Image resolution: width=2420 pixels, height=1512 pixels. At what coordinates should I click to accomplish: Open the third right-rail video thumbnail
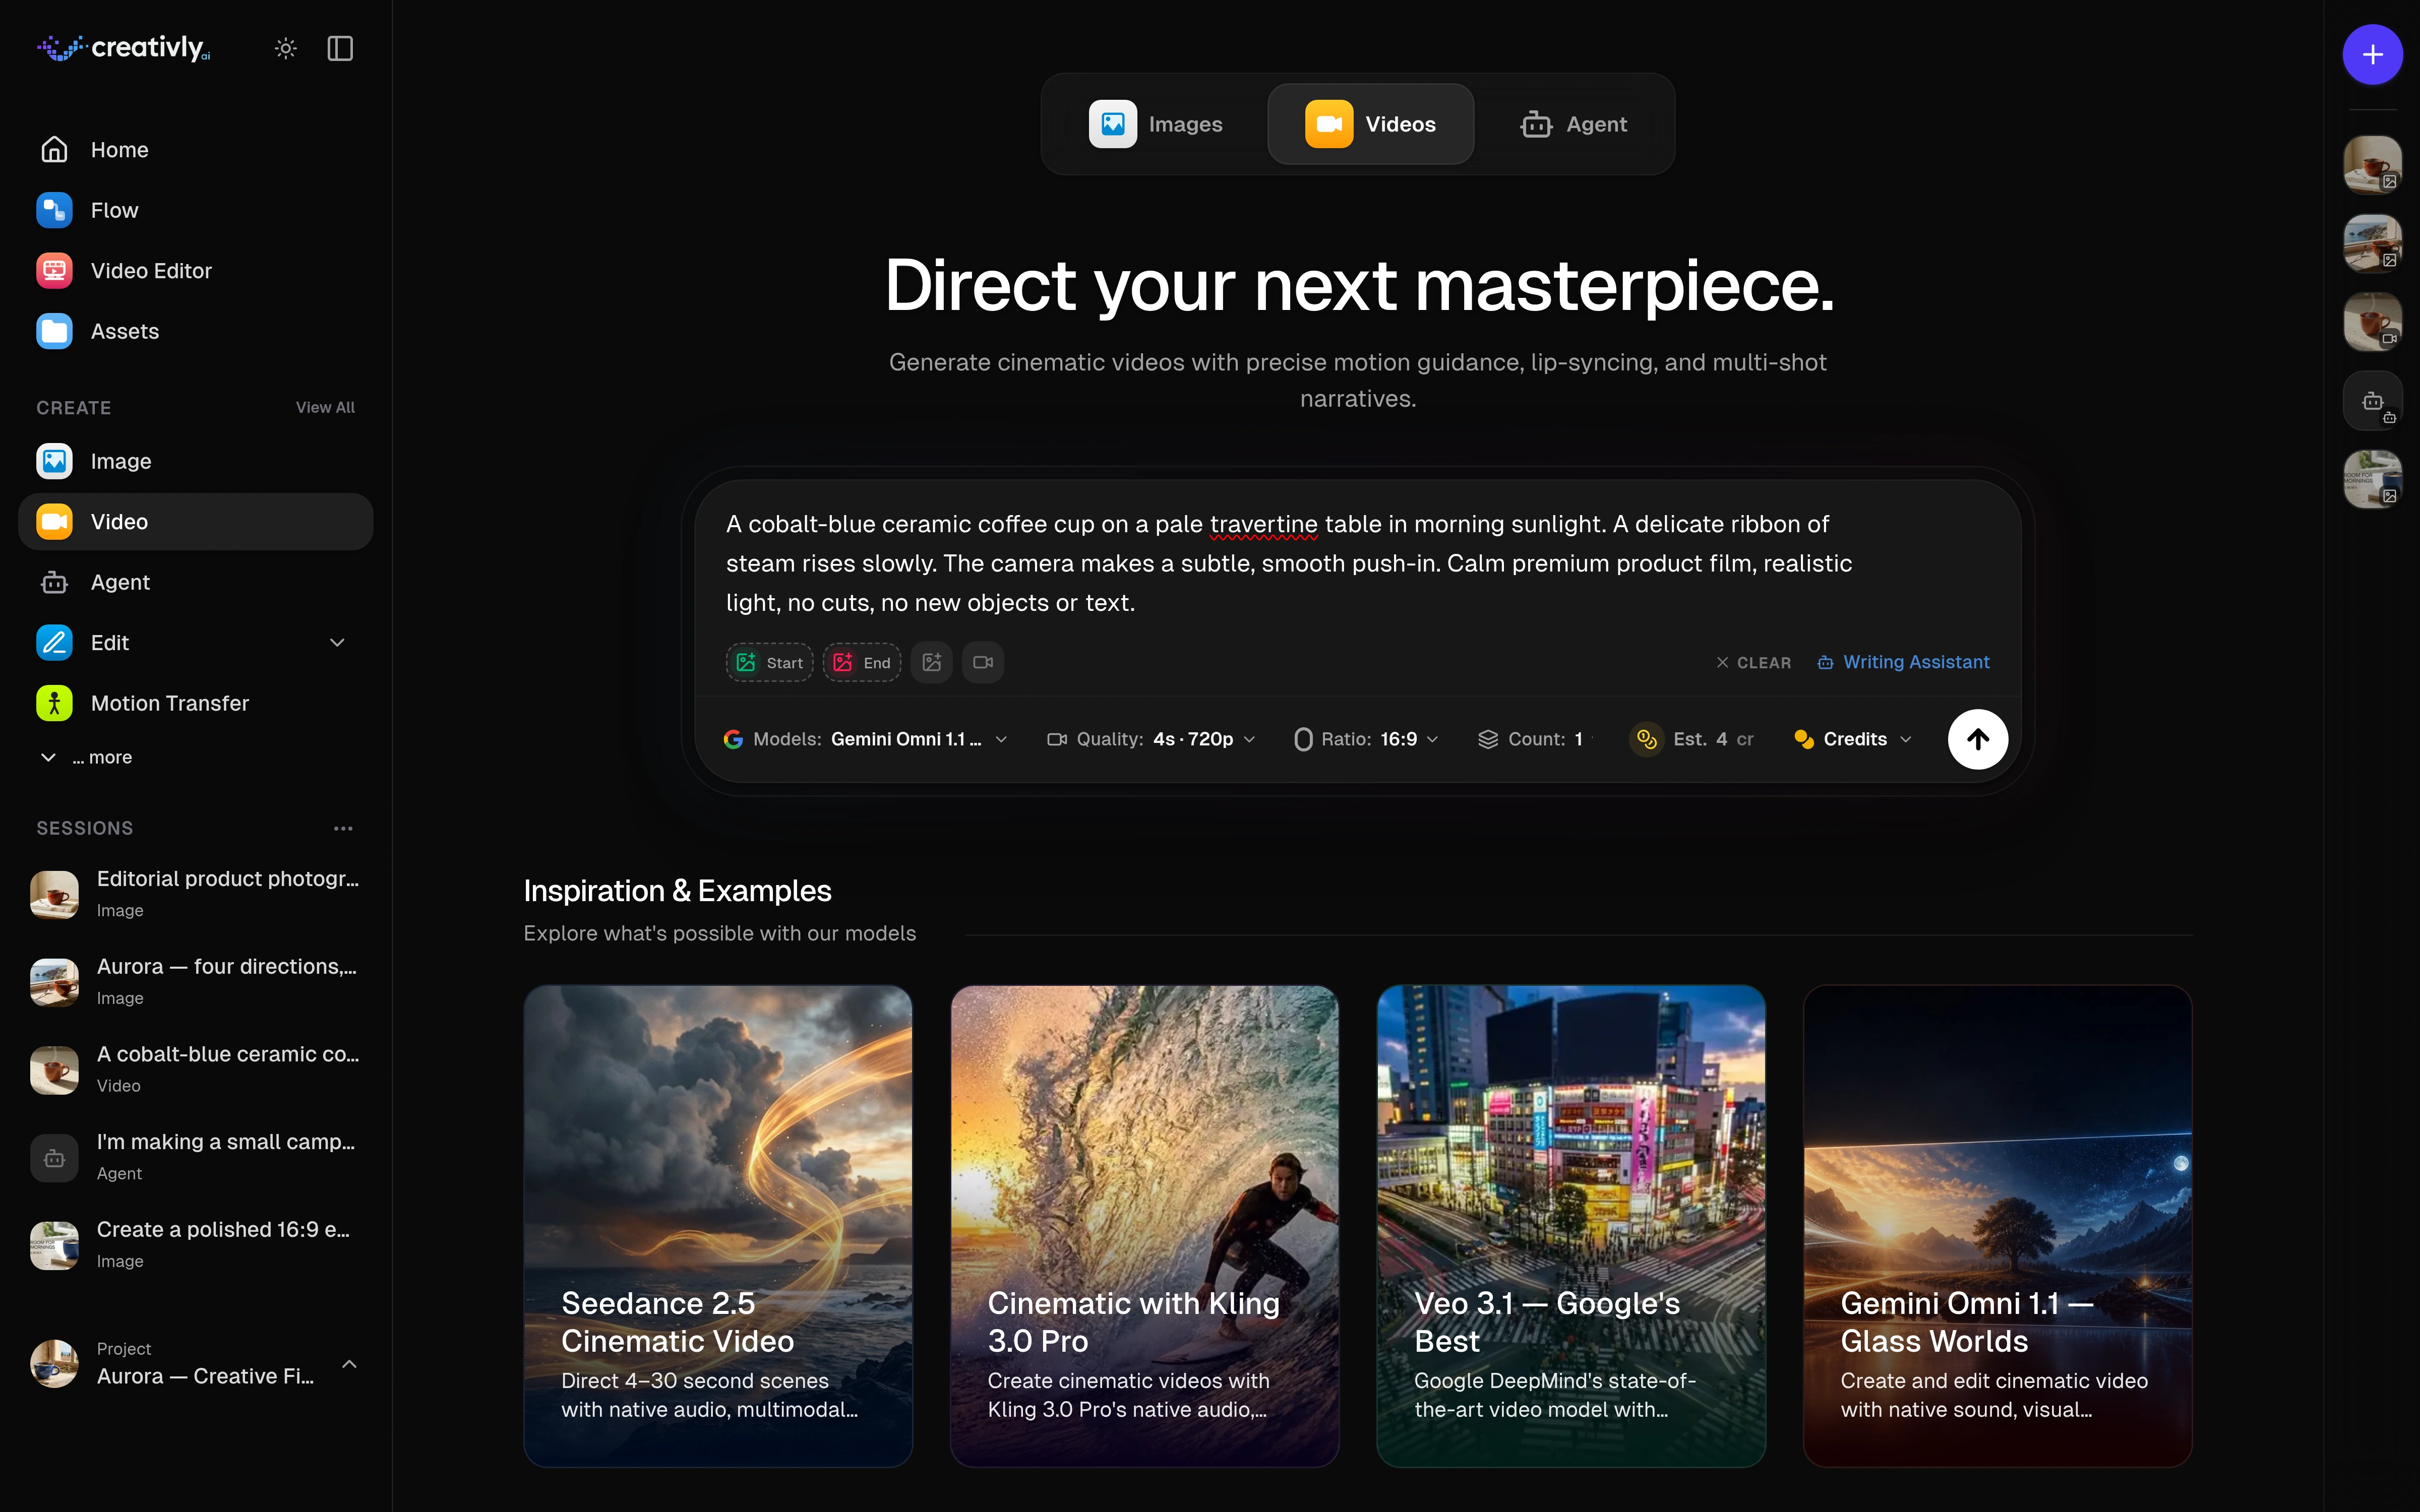pos(2372,322)
